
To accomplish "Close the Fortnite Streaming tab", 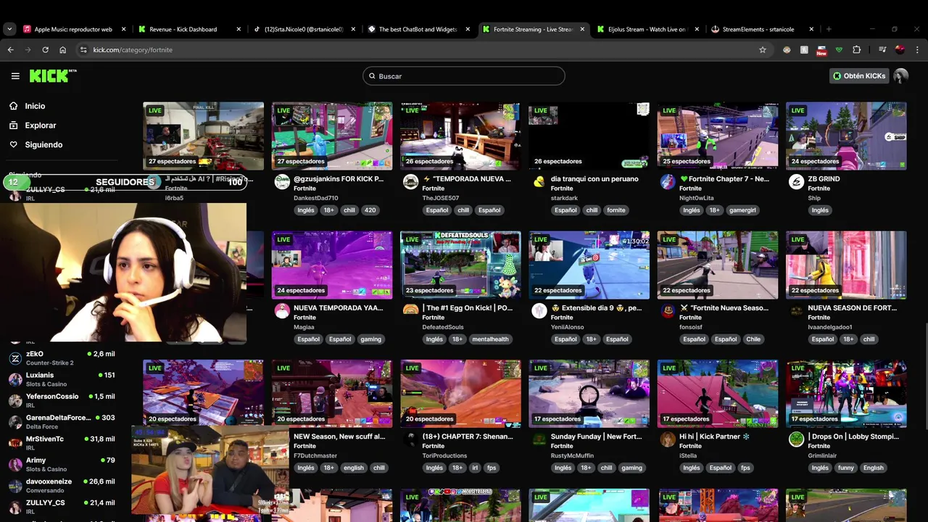I will click(x=582, y=29).
